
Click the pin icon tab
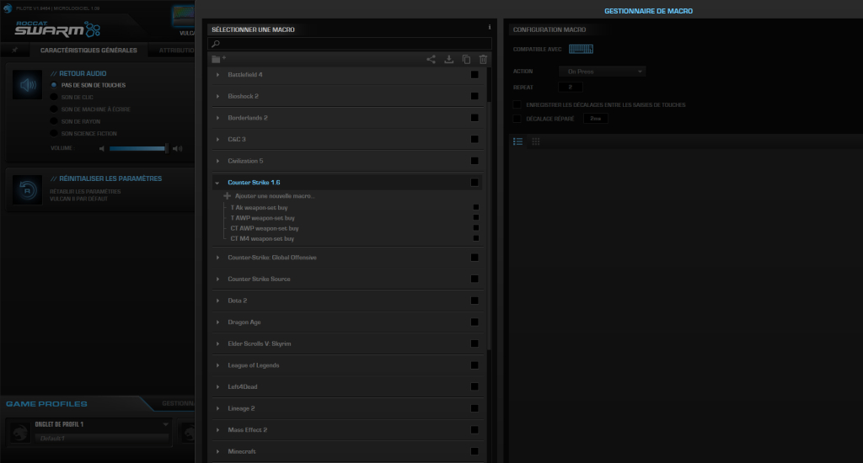(x=15, y=50)
